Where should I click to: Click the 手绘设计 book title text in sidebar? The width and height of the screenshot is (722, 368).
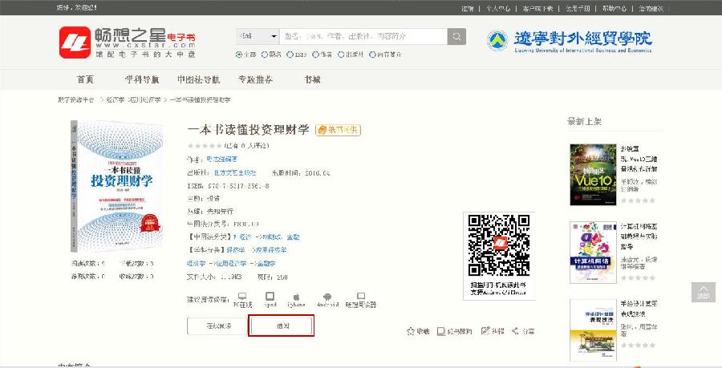click(639, 309)
